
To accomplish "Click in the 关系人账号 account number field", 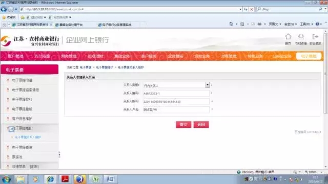I will (176, 102).
